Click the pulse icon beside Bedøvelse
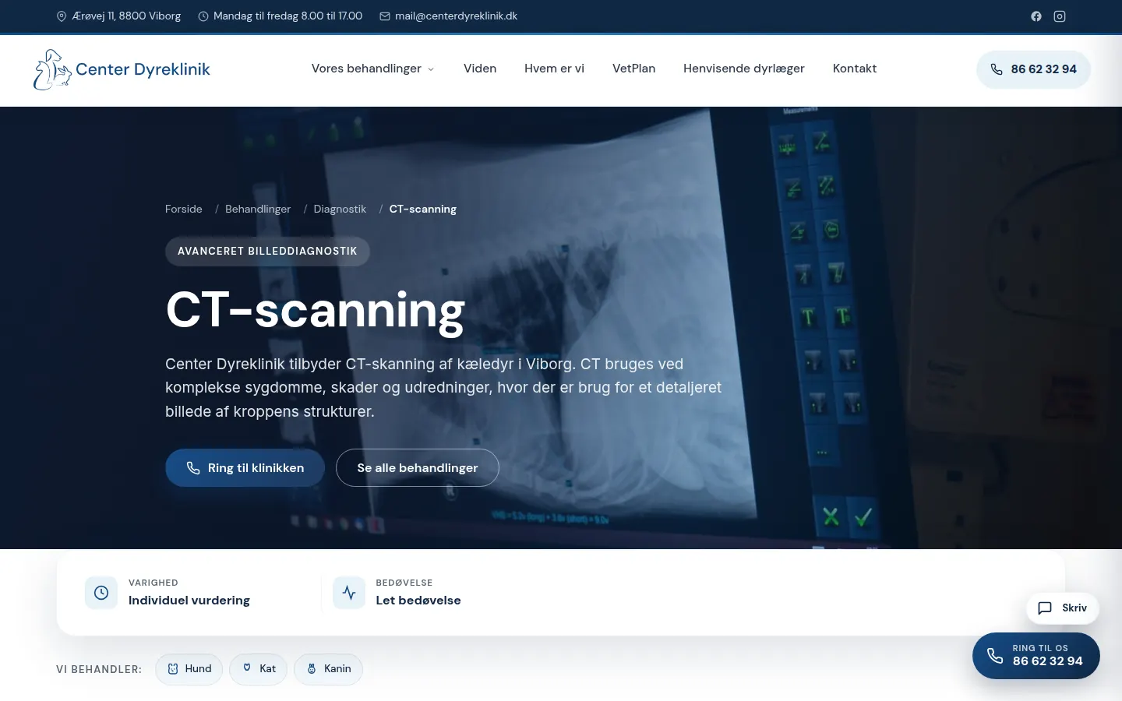This screenshot has height=701, width=1122. coord(349,593)
